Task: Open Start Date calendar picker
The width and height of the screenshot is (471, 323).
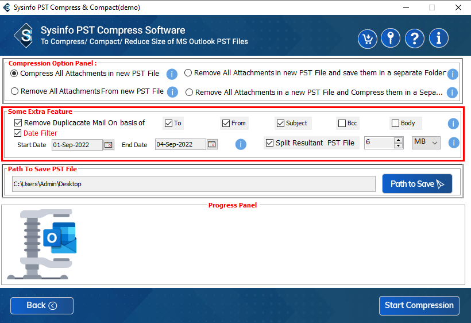Action: 109,145
